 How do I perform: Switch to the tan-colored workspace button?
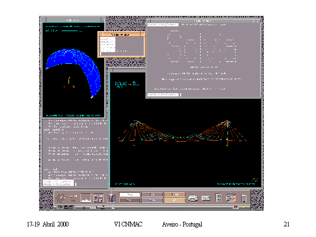[174, 200]
